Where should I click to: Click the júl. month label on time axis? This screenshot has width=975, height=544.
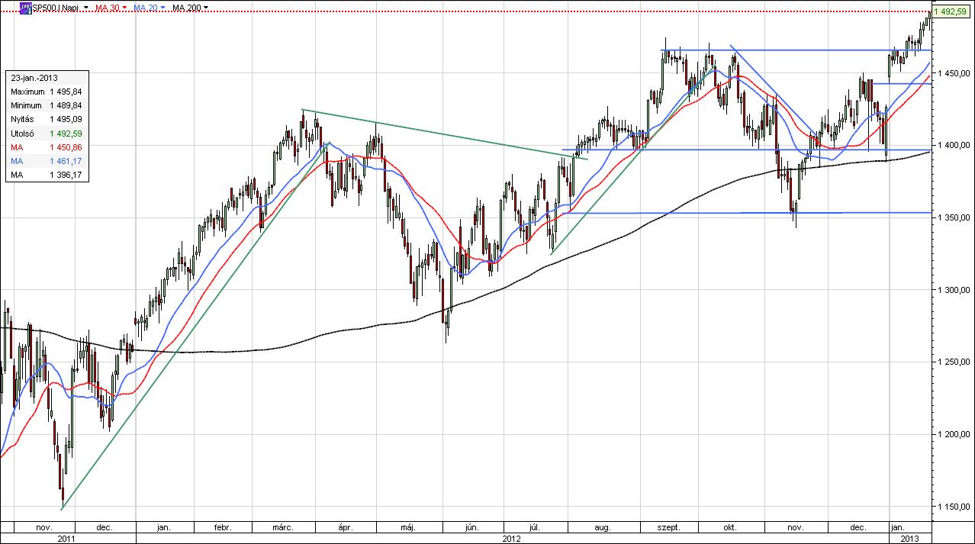(x=535, y=527)
